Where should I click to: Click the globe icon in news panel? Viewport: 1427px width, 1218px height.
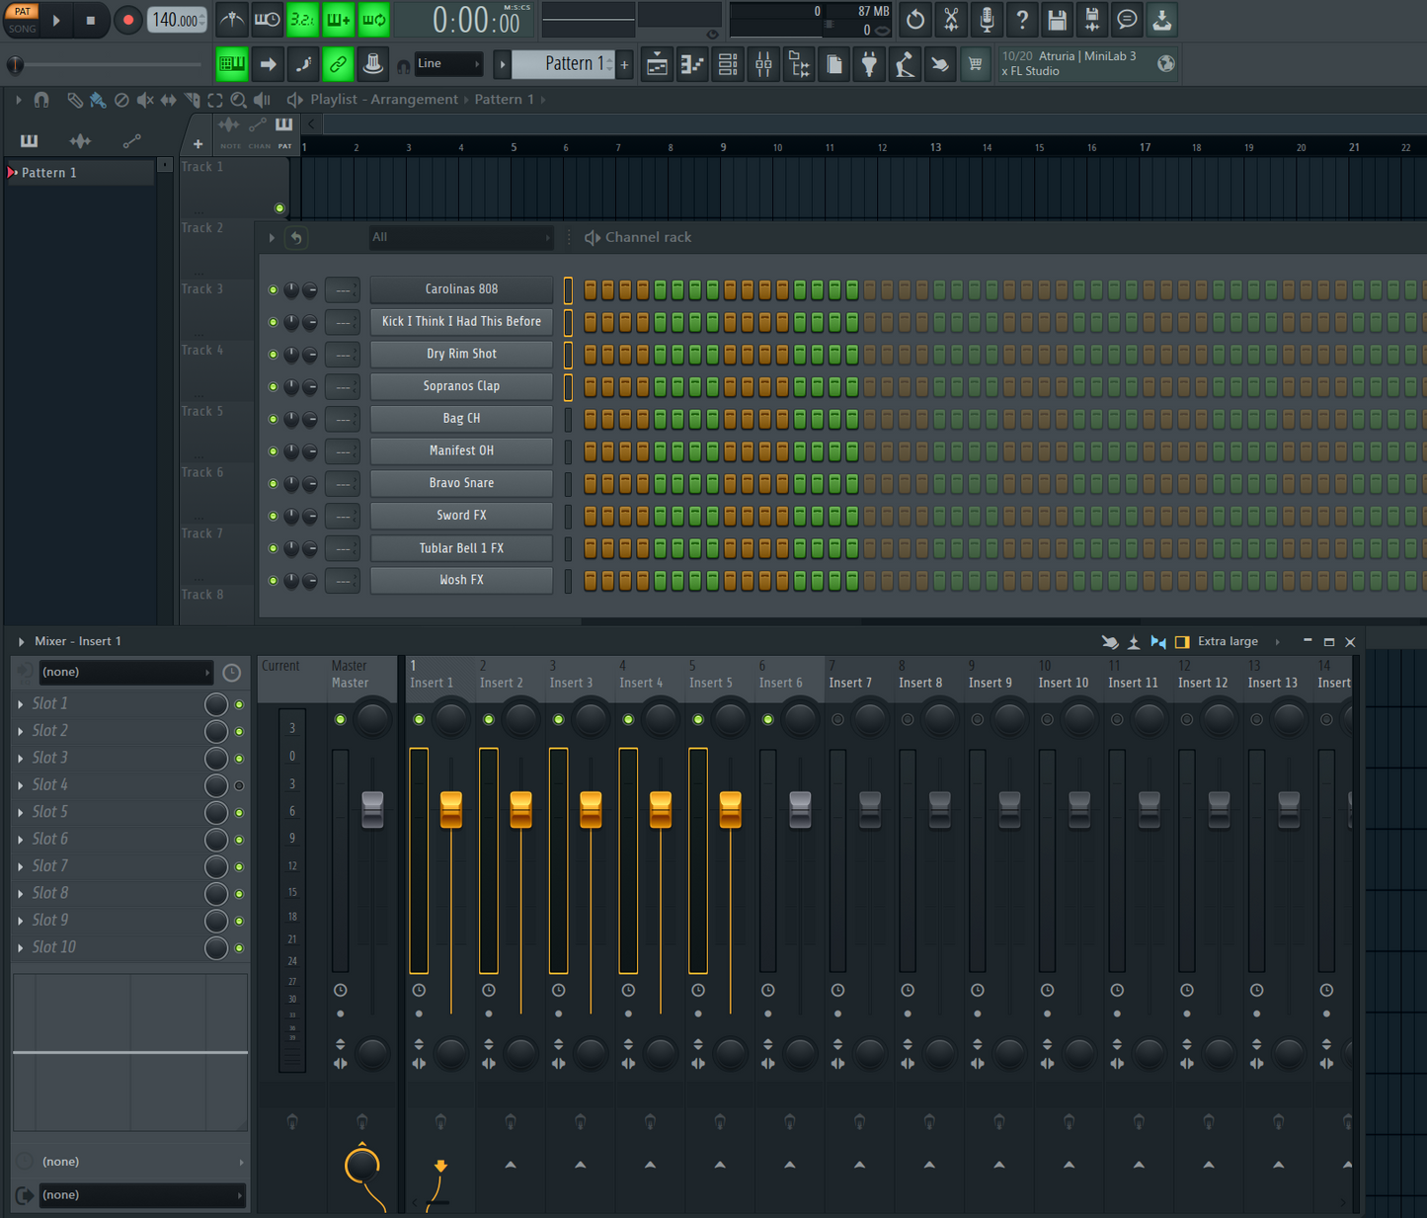(1166, 64)
